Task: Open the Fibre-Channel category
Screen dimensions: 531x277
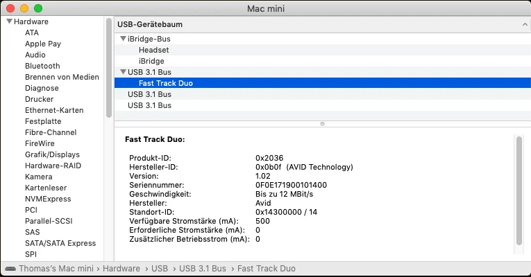Action: tap(51, 132)
